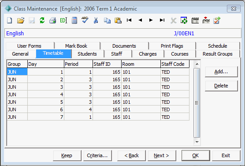The image size is (245, 166).
Task: Click the TED staff code in Day 7 row
Action: point(175,117)
